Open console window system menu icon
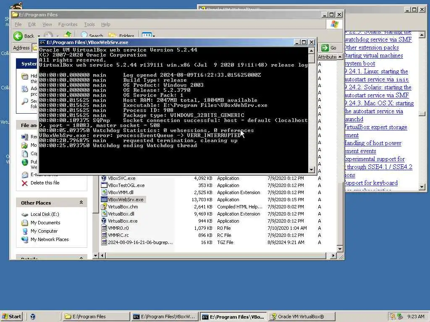 coord(42,42)
